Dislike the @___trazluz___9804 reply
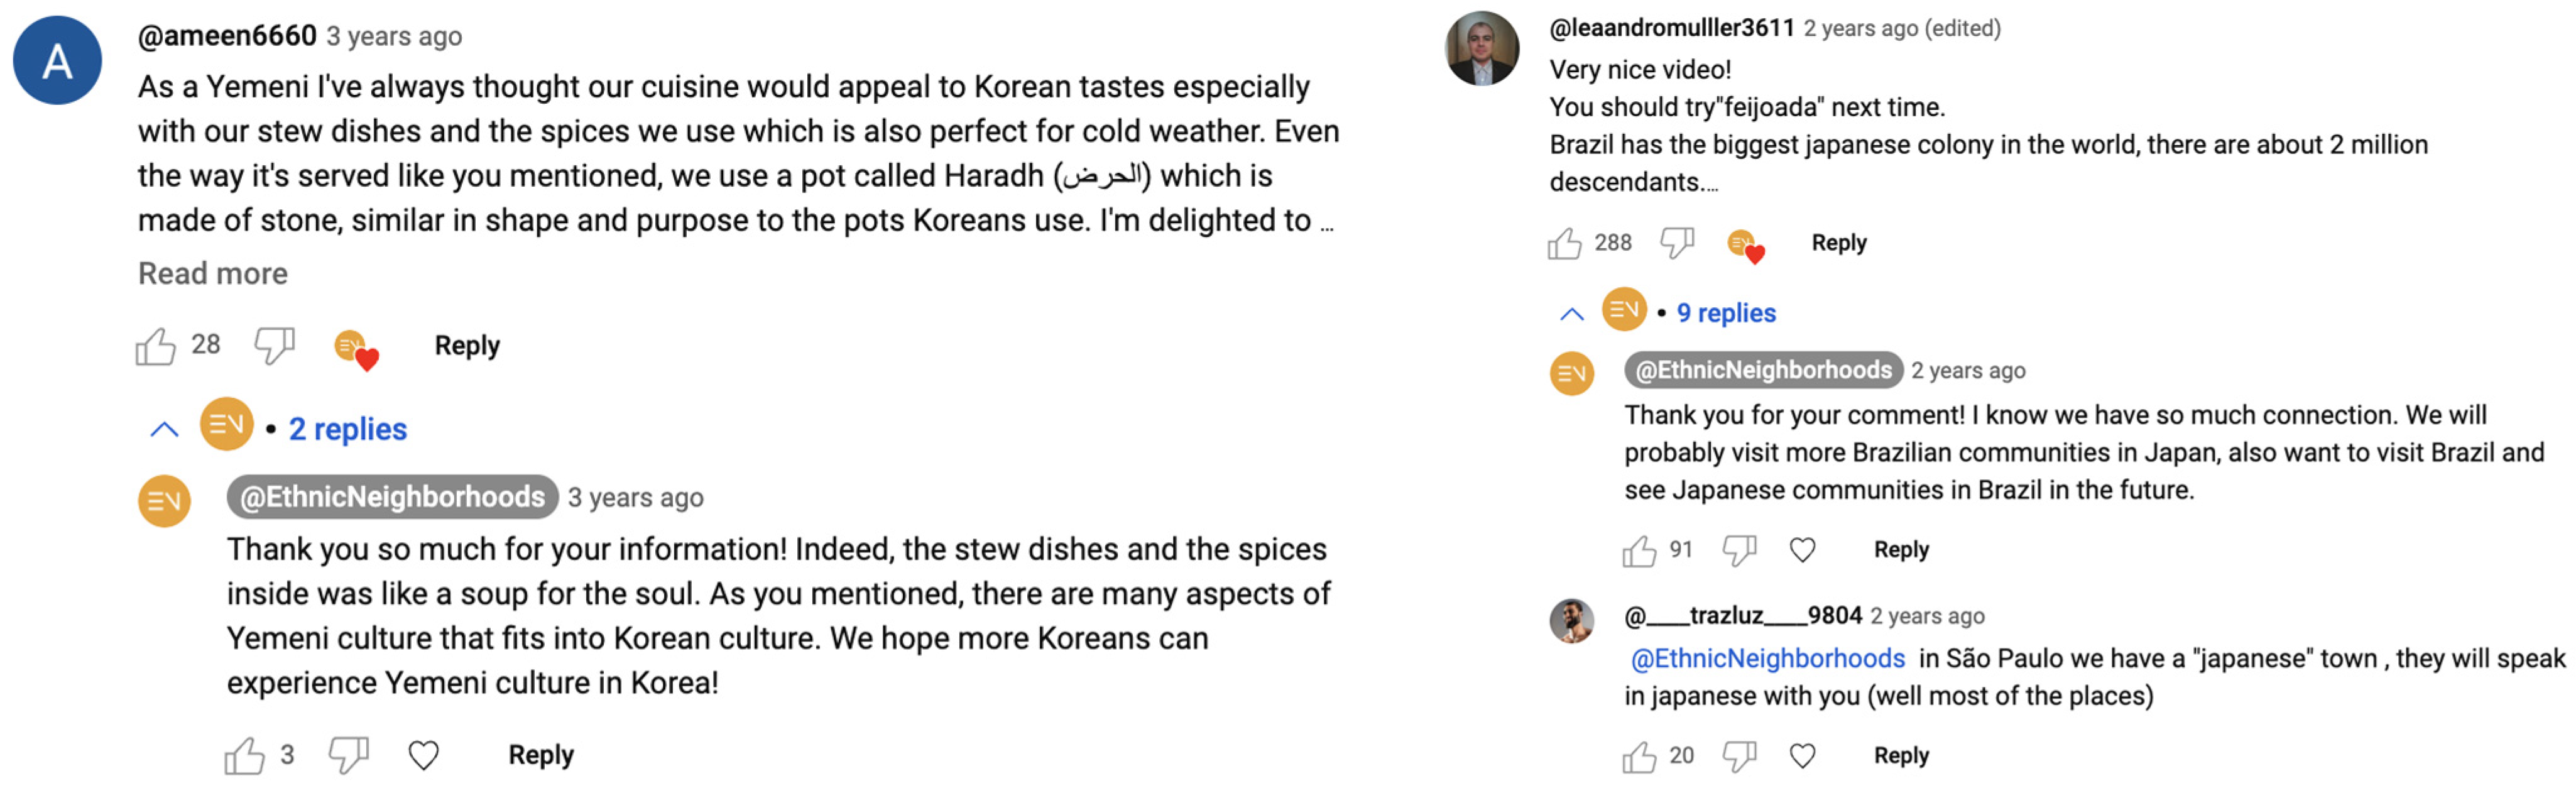Image resolution: width=2576 pixels, height=793 pixels. pos(1739,756)
